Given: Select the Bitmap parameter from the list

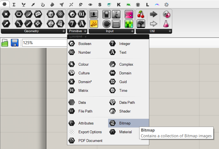Looking at the screenshot, I should tap(125, 123).
